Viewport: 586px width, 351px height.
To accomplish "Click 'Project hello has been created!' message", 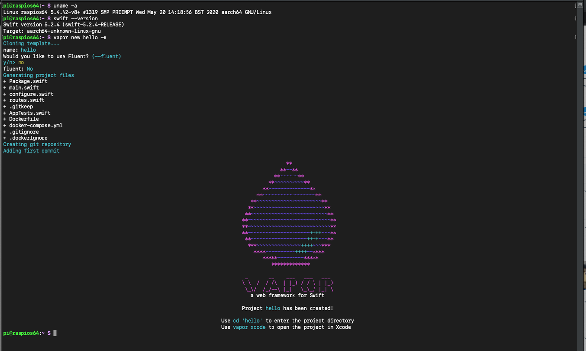I will click(288, 308).
